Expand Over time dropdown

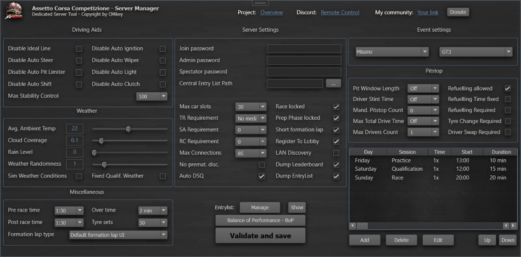click(x=153, y=211)
